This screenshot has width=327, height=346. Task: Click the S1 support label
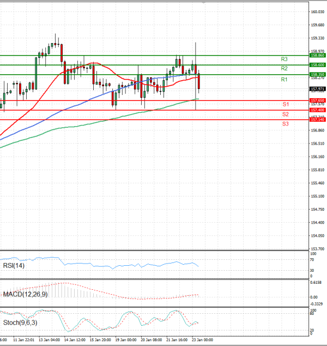(x=285, y=104)
